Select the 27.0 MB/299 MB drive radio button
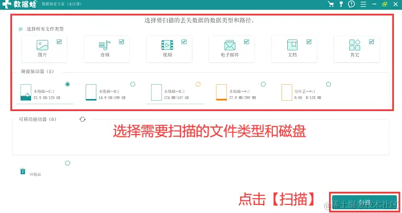 click(263, 84)
